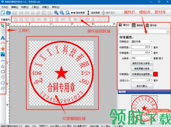Open the 视图(V) menu
The width and height of the screenshot is (171, 127).
pyautogui.click(x=25, y=7)
